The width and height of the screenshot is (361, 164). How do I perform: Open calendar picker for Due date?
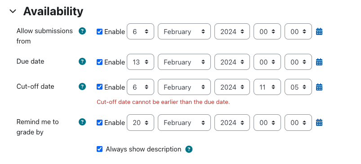point(319,62)
